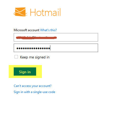The height and width of the screenshot is (115, 121).
Task: Click the Hotmail wordmark text
Action: pos(45,12)
